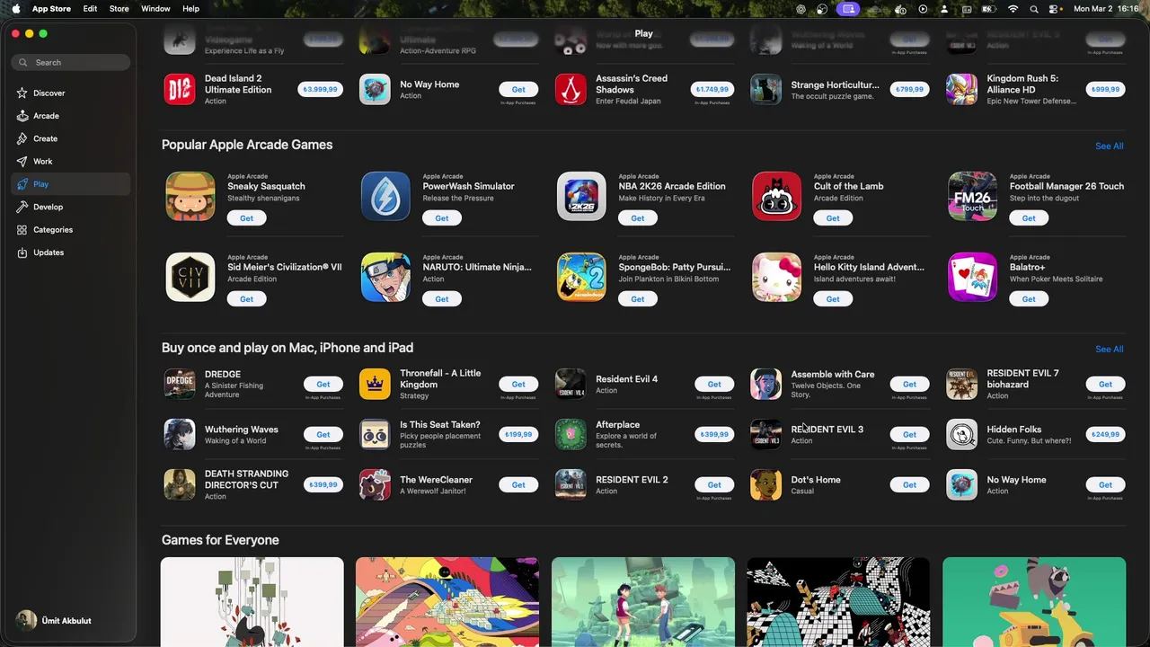This screenshot has width=1150, height=647.
Task: Go to Create in the sidebar
Action: [70, 138]
